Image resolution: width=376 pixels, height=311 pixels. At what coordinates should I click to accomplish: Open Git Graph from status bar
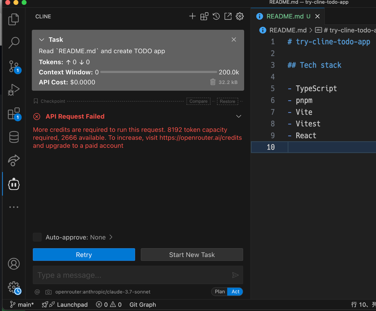143,305
